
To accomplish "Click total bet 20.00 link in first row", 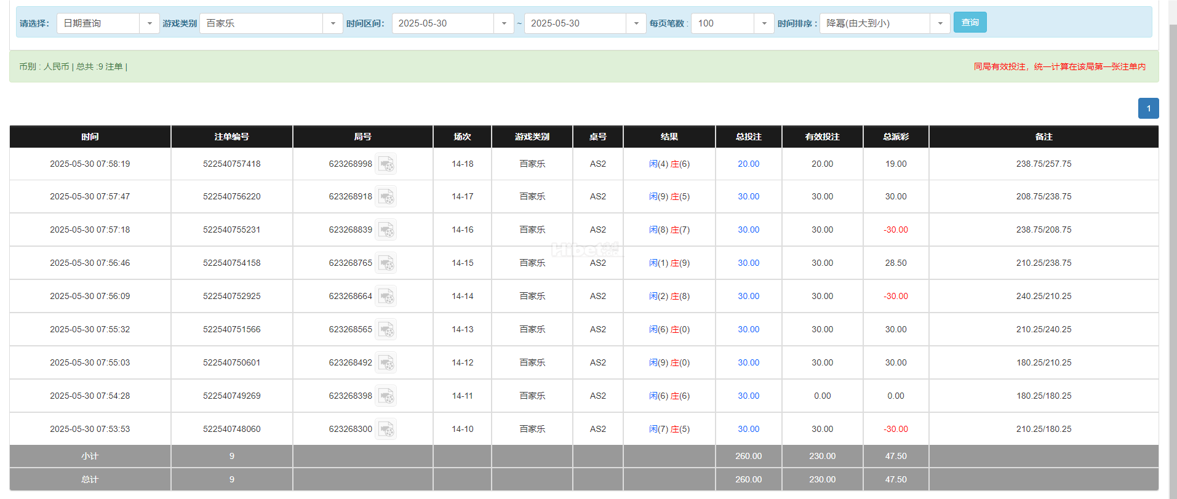I will (748, 164).
